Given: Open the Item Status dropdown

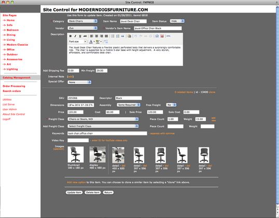Looking at the screenshot, I should (x=177, y=21).
